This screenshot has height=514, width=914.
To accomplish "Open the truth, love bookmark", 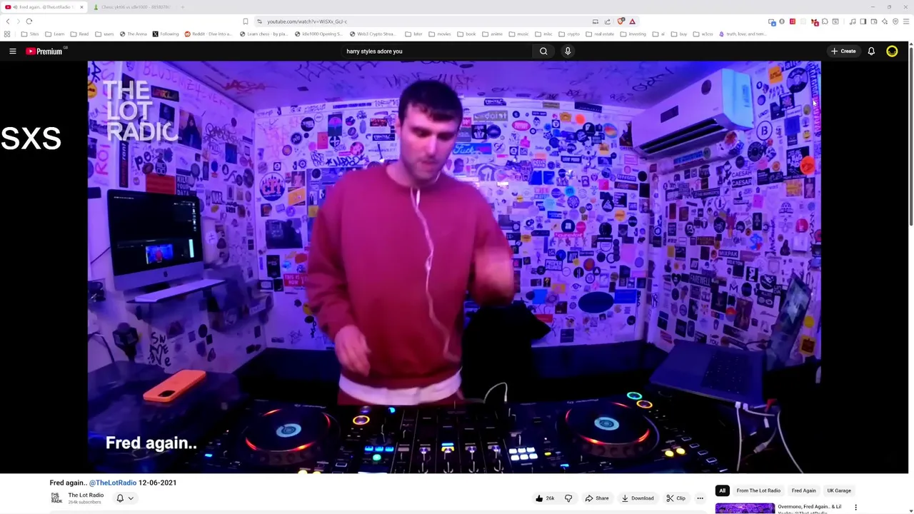I will (x=743, y=34).
